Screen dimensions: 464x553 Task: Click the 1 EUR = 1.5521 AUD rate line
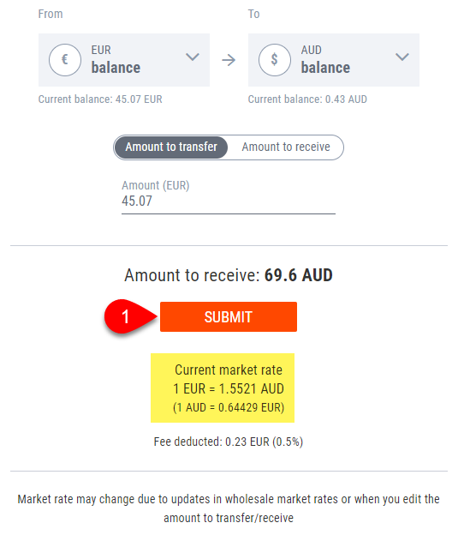(x=229, y=388)
